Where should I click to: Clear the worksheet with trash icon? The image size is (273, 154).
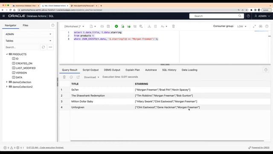(x=174, y=27)
